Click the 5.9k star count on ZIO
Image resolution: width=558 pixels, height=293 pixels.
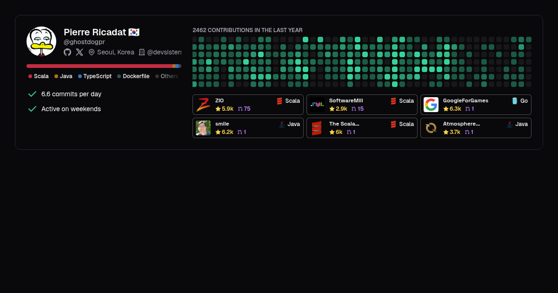click(x=227, y=109)
